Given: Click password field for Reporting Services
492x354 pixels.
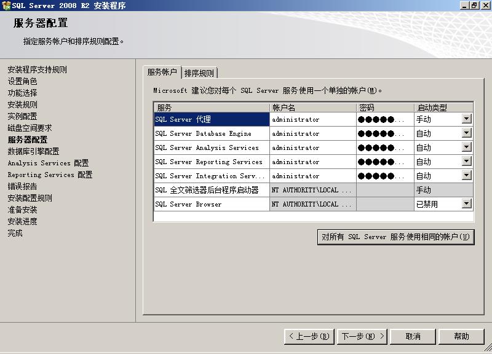Looking at the screenshot, I should point(384,162).
